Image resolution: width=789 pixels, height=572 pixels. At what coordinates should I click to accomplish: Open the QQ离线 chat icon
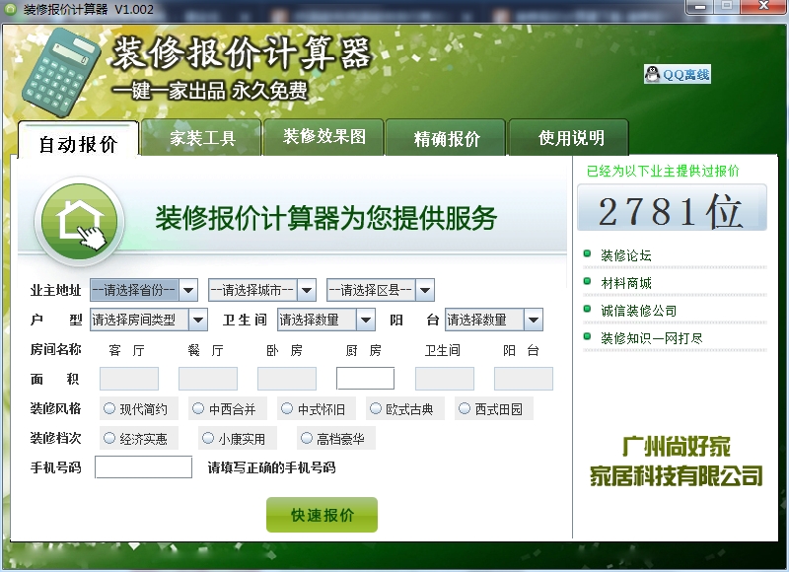[678, 74]
